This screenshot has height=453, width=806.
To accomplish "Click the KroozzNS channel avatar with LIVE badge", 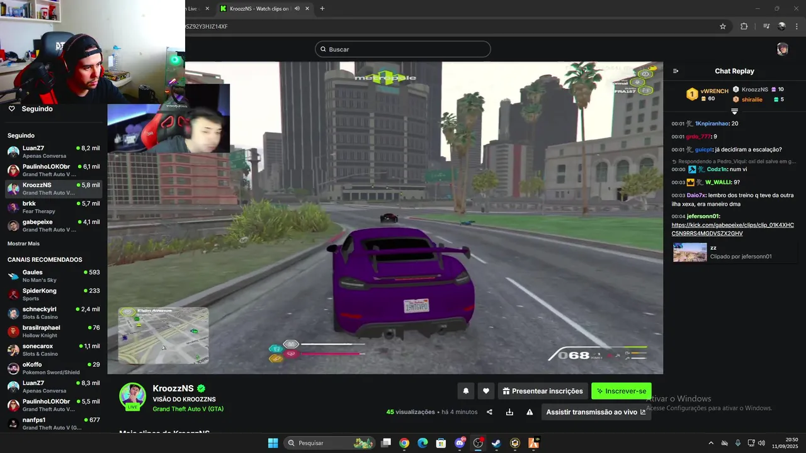I will pos(133,396).
